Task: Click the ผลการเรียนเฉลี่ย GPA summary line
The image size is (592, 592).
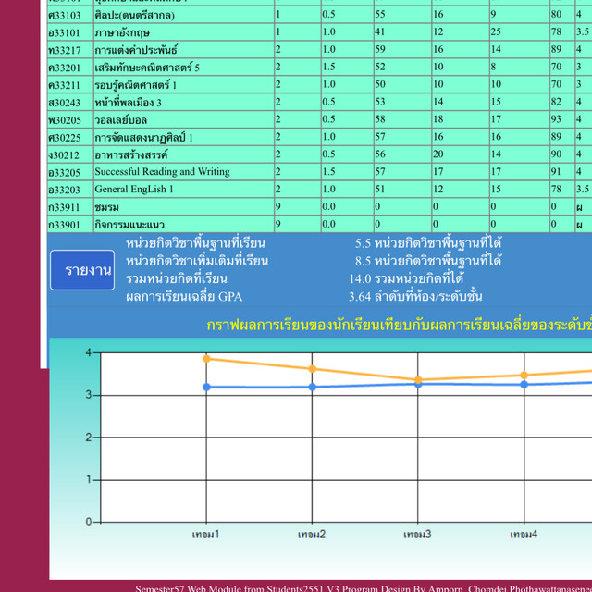Action: click(184, 297)
